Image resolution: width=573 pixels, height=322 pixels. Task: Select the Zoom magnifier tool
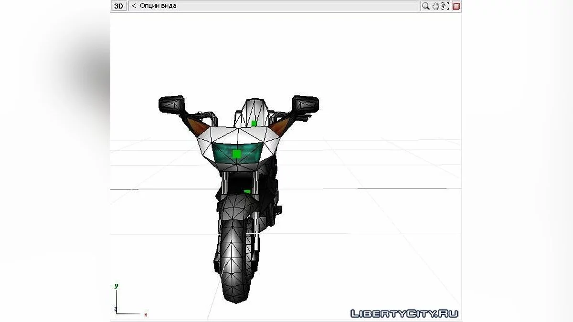coord(425,6)
